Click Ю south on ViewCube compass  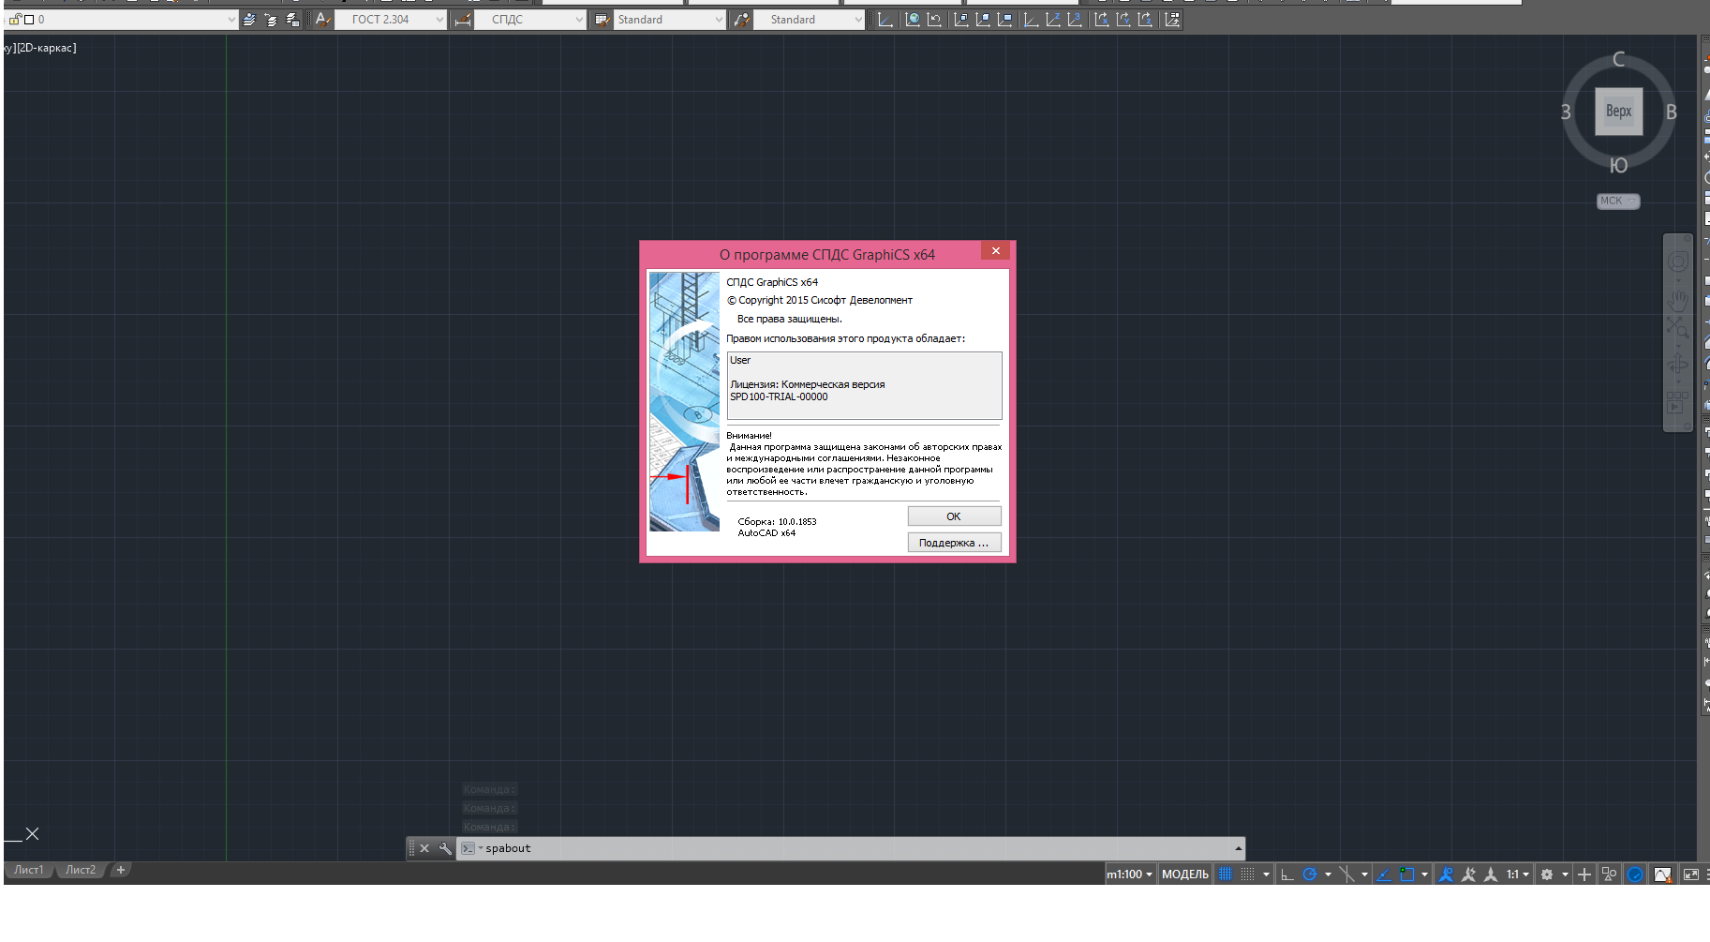pos(1618,166)
